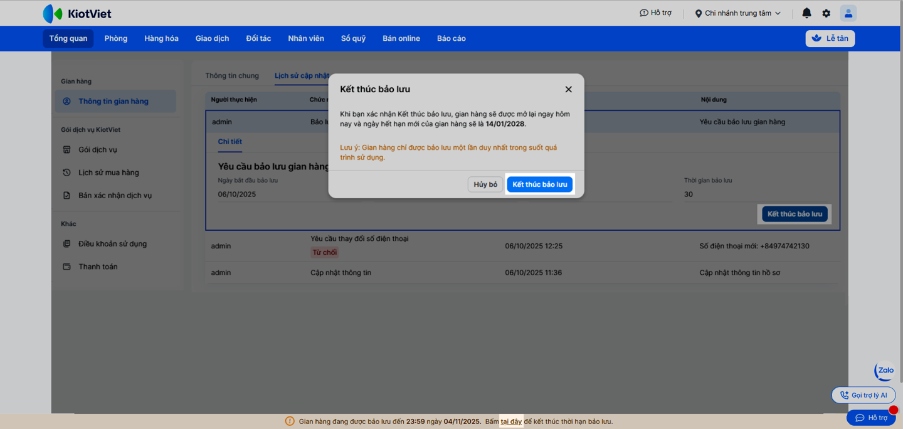
Task: Click the warning icon in bottom banner
Action: (x=290, y=421)
